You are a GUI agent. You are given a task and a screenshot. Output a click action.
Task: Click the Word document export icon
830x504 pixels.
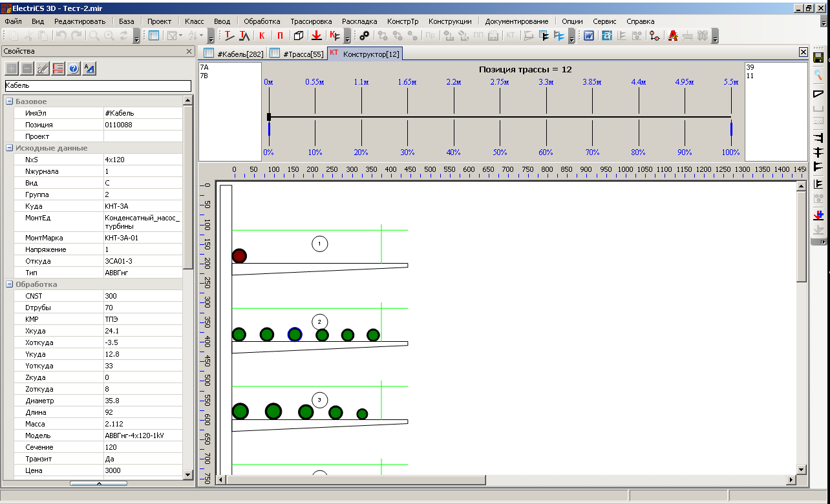(x=589, y=36)
